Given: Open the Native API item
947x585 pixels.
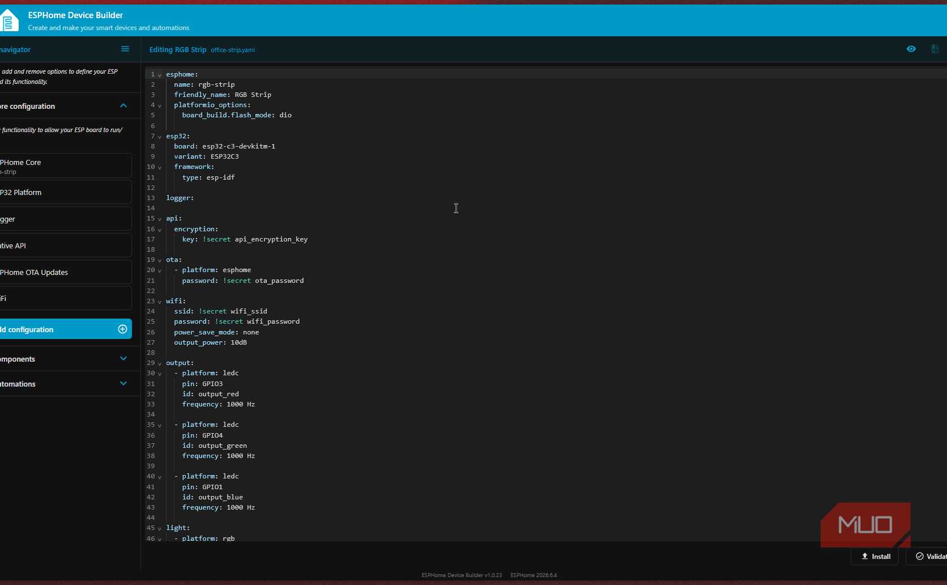Looking at the screenshot, I should (x=65, y=245).
